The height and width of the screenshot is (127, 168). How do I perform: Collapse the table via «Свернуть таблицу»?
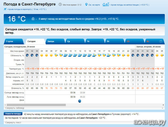click(15, 108)
